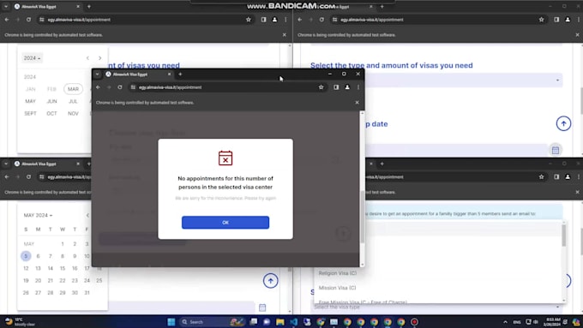
Task: Reload page in the front Chrome window
Action: pos(120,87)
